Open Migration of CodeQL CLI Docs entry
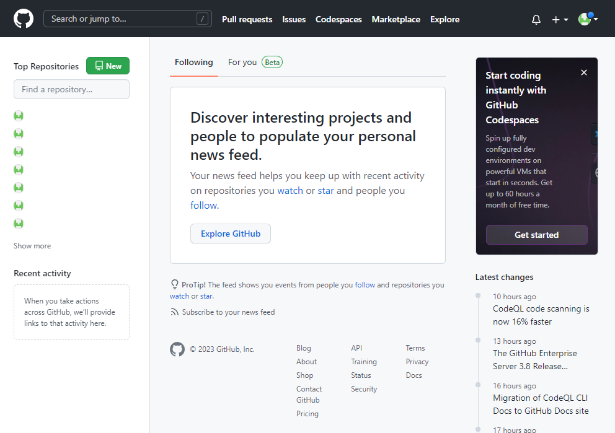615x433 pixels. coord(541,405)
